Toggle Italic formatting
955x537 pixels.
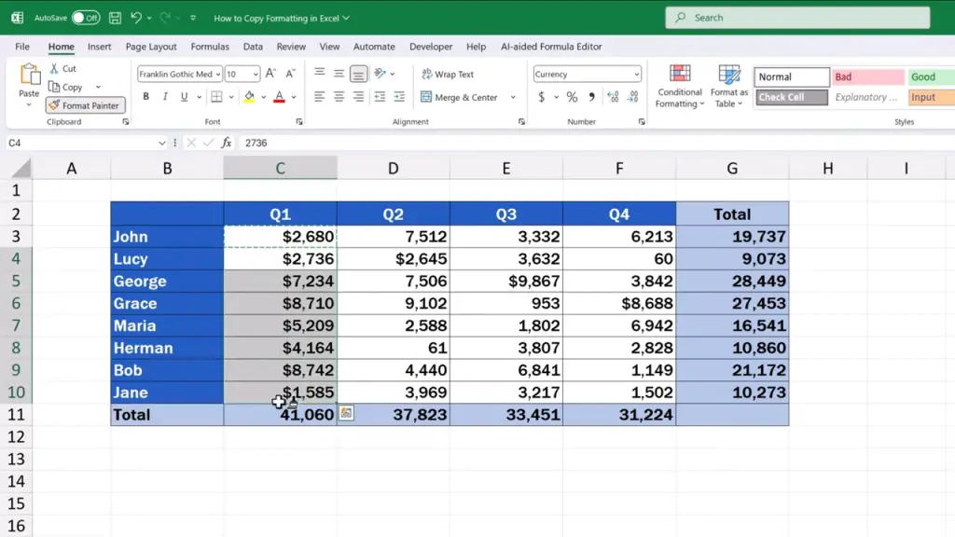165,97
